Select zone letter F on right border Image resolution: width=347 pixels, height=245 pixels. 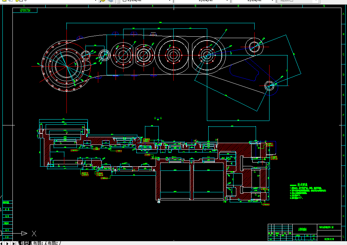[x=344, y=115]
